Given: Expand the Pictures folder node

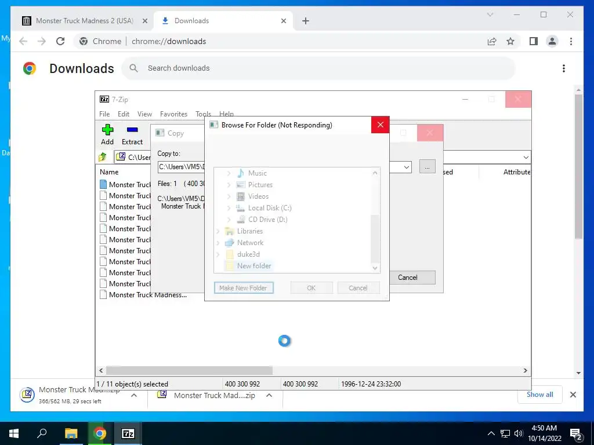Looking at the screenshot, I should [229, 185].
